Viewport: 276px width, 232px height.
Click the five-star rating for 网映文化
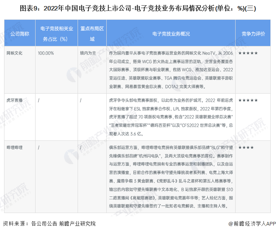click(248, 53)
